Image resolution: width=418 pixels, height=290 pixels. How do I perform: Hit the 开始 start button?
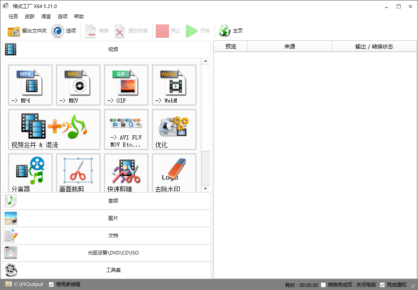(x=198, y=31)
